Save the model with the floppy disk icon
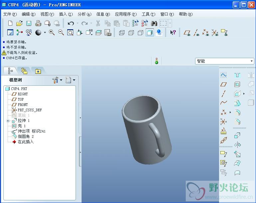 pos(29,23)
